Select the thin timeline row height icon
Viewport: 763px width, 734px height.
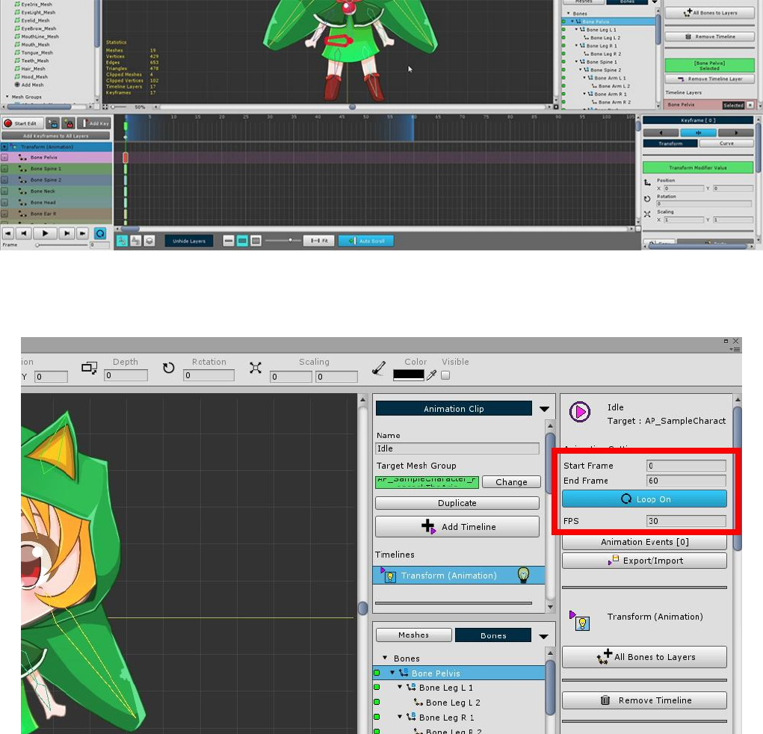(229, 241)
